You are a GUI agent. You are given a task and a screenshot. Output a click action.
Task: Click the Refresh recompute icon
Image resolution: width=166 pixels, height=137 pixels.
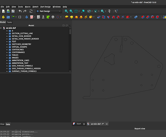pyautogui.click(x=31, y=11)
